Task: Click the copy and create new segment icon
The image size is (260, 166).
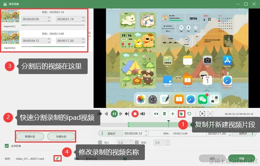Action: [181, 114]
